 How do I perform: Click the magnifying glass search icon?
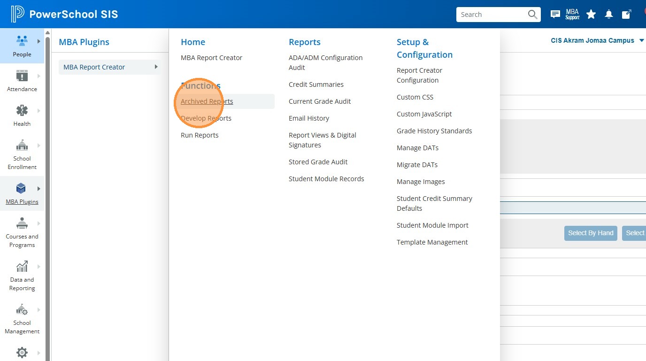pyautogui.click(x=532, y=15)
